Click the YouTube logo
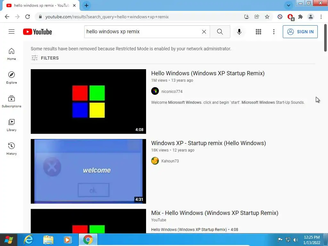 point(37,32)
